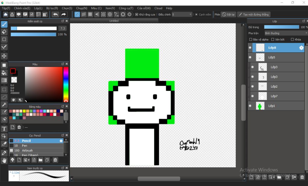Select the Magic Wand tool
The image size is (308, 186).
4,105
